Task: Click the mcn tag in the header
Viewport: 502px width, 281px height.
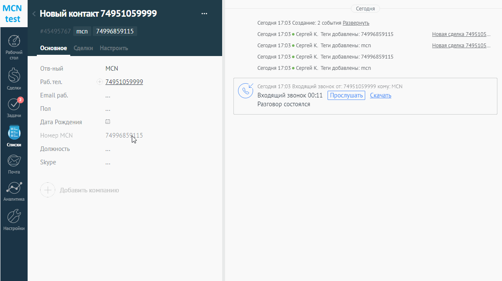Action: click(82, 31)
